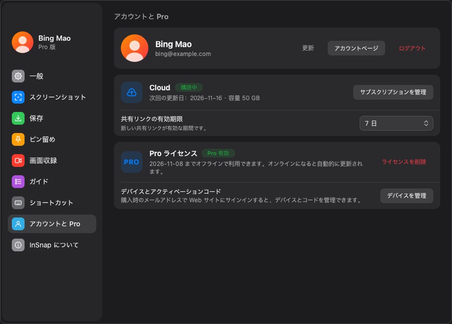452x324 pixels.
Task: Click the アカウントと Pro person icon
Action: [x=18, y=224]
